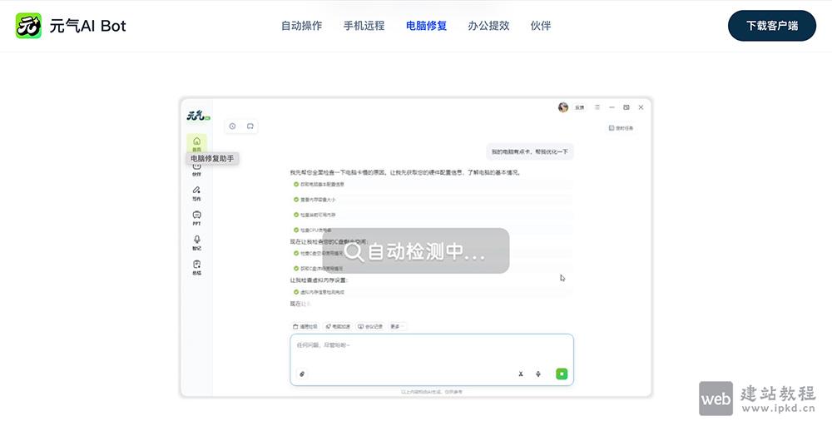Click the scissors screenshot icon in input box
The image size is (832, 431).
point(521,374)
